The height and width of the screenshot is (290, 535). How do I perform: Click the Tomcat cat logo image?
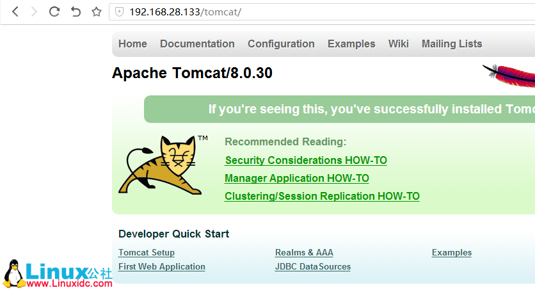coord(163,165)
